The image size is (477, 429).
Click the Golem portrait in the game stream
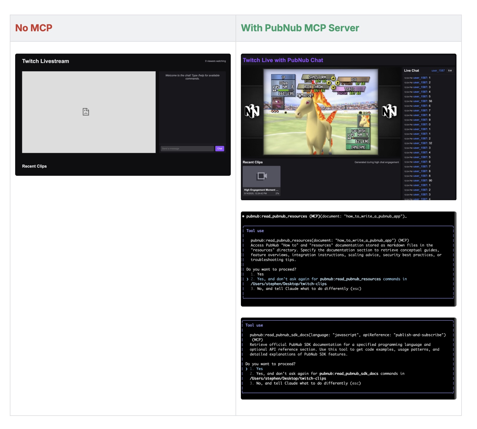pos(278,103)
